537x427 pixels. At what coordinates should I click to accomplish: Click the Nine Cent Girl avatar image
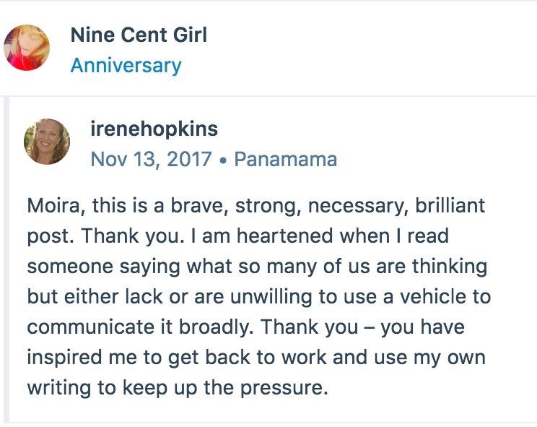[27, 48]
